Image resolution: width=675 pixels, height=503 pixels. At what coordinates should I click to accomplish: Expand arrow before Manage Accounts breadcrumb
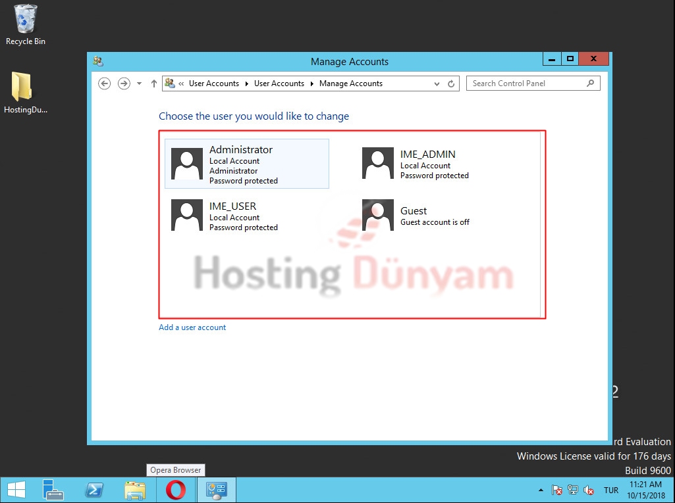pos(312,84)
